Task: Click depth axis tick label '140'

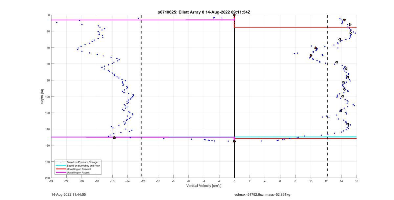Action: point(47,129)
